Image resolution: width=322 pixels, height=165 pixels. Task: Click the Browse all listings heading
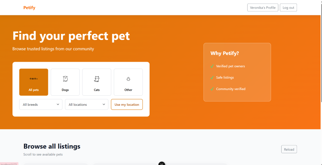52,146
